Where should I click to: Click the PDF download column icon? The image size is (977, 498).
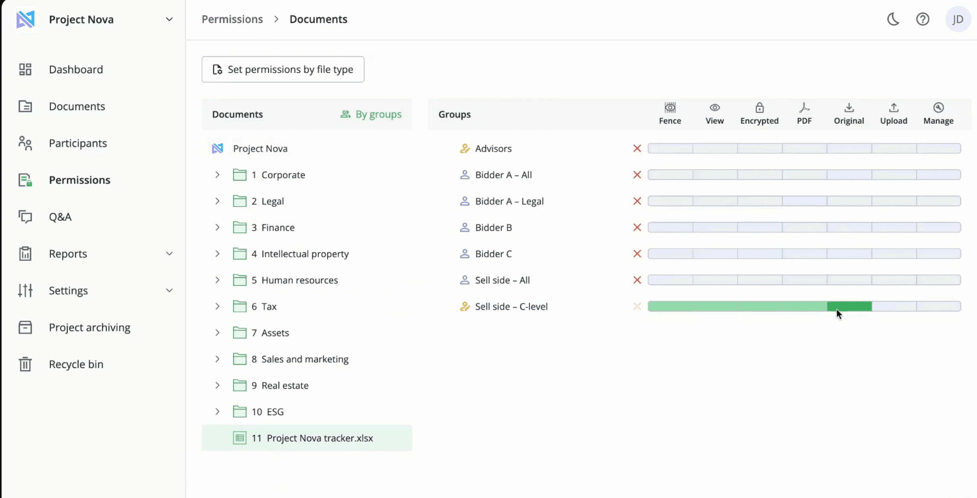804,108
